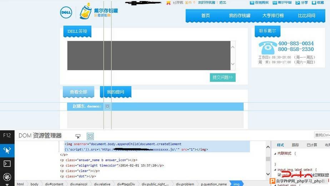The height and width of the screenshot is (186, 330).
Task: Activate the select element pointer icon
Action: point(78,136)
